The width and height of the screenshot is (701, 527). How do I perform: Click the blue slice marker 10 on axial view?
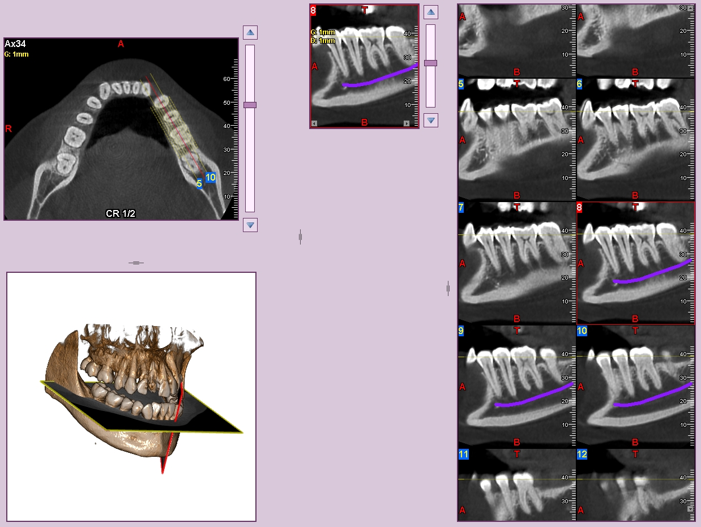click(211, 177)
